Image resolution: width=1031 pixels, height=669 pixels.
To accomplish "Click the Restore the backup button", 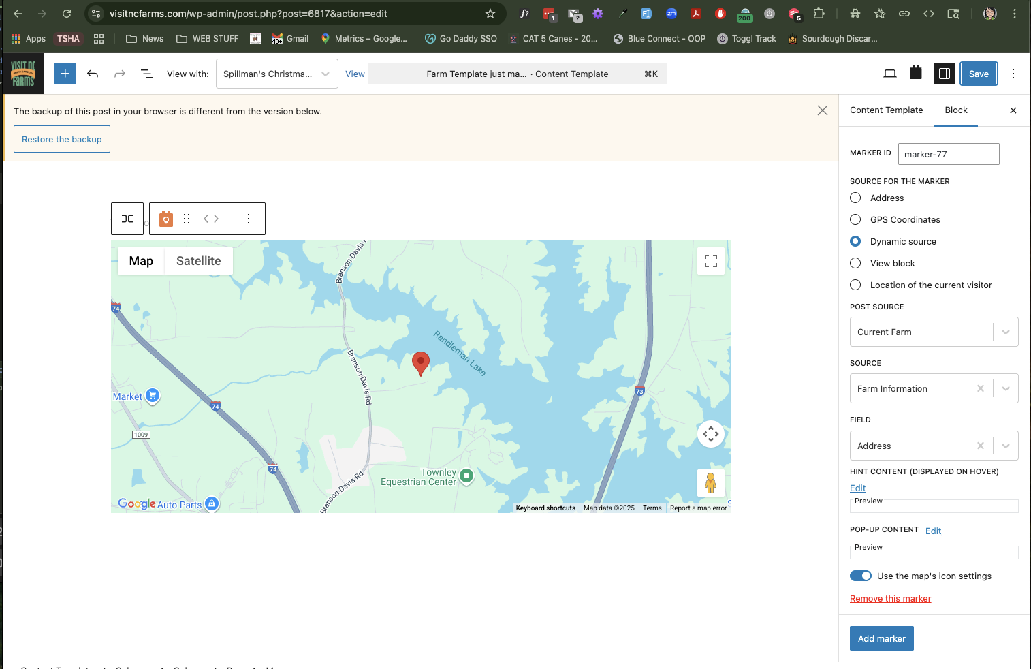I will 62,139.
